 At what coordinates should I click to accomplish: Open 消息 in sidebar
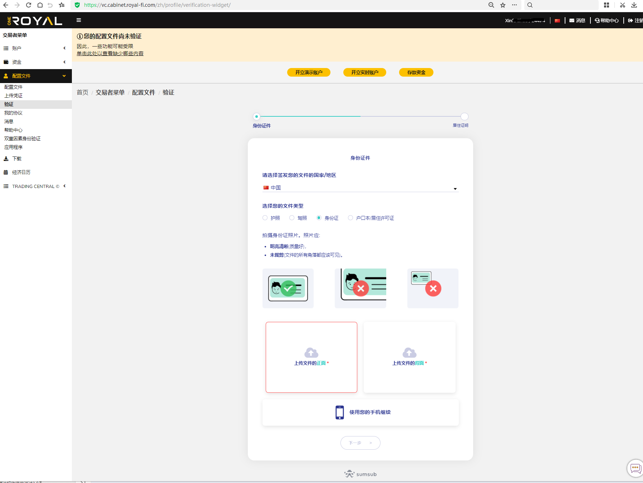[x=9, y=121]
